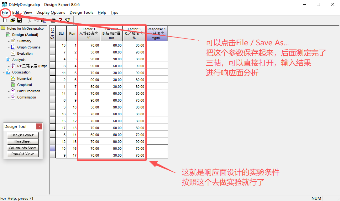Click the Print toolbar icon
Screen dimensions: 340x201
[x=53, y=20]
